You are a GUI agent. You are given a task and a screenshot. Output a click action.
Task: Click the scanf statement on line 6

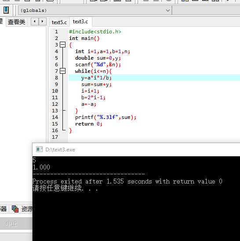click(98, 65)
